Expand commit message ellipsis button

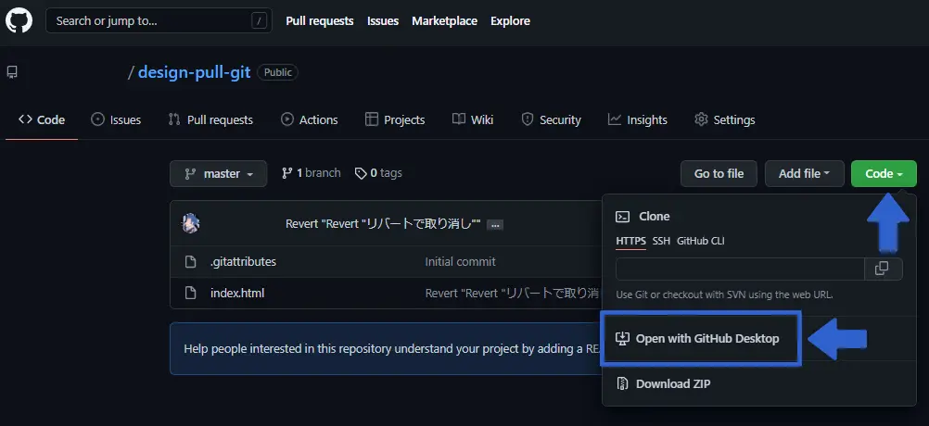[x=495, y=225]
